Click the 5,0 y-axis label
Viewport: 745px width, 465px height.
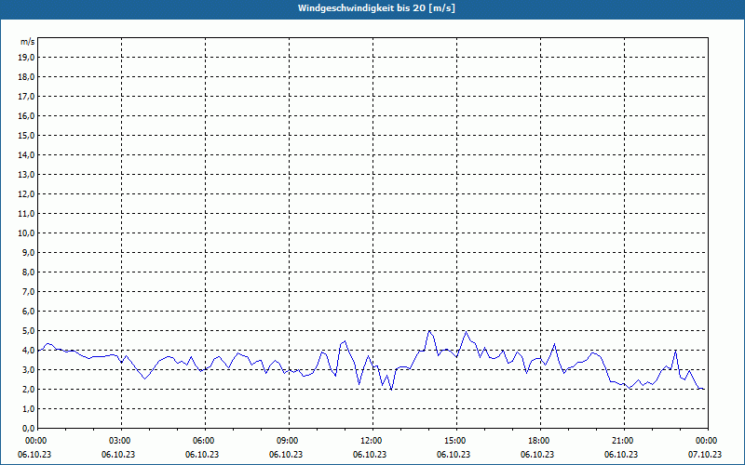click(x=28, y=331)
